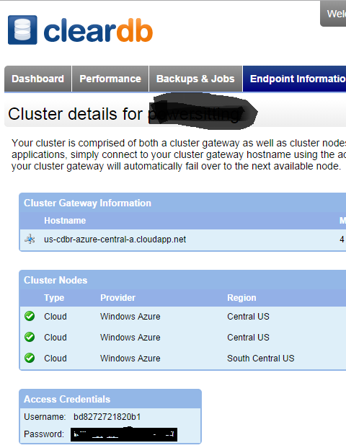This screenshot has width=346, height=448.
Task: Click the Hostname column header
Action: 65,221
